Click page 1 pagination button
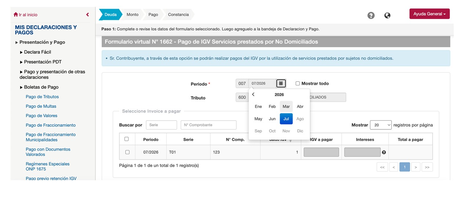The image size is (464, 197). [405, 167]
